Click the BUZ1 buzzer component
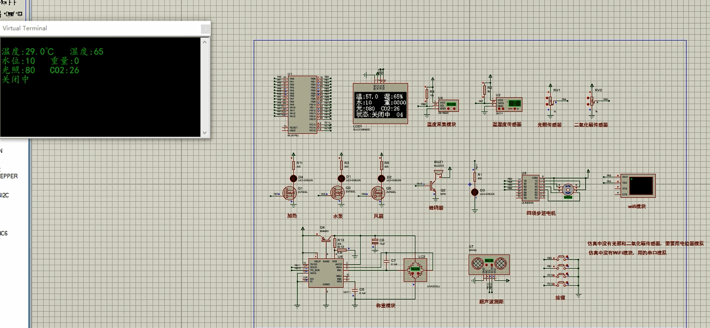Screen dimensions: 710x328 pos(439,173)
